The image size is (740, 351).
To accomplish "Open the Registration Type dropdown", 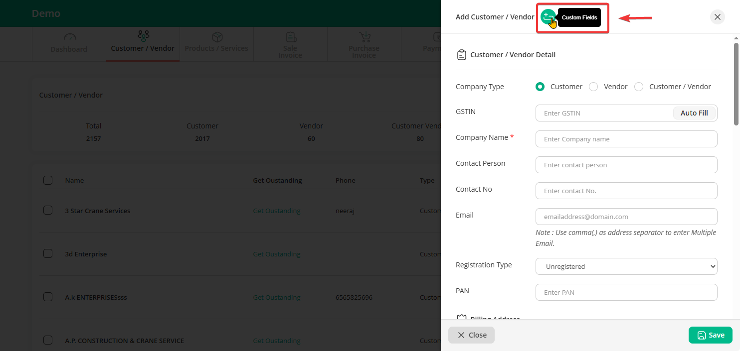I will [626, 266].
